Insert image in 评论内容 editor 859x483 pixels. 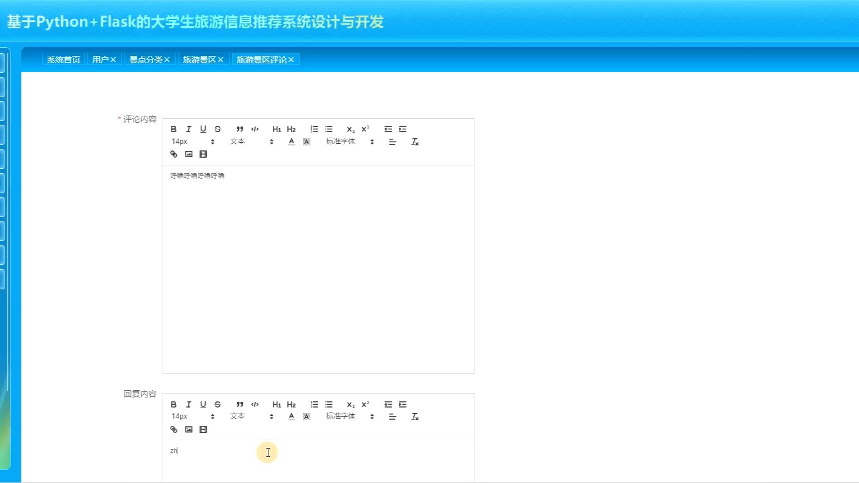click(x=188, y=154)
